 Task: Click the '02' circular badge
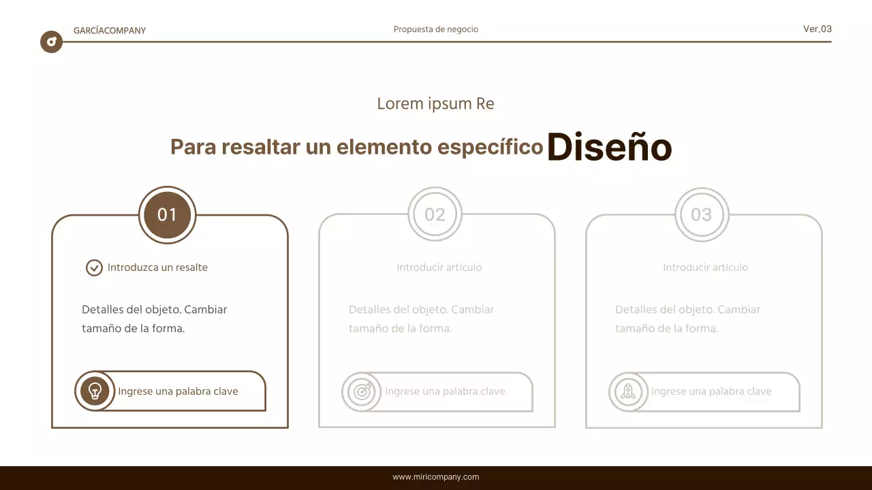tap(435, 214)
